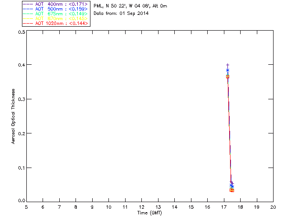Image resolution: width=281 pixels, height=224 pixels.
Task: Click the y-axis tick label 0.3
Action: tap(22, 99)
